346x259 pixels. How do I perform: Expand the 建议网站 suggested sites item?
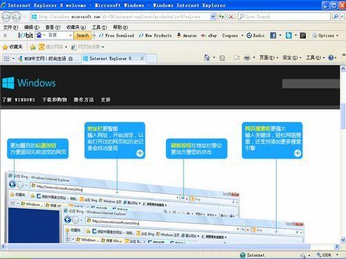[53, 47]
